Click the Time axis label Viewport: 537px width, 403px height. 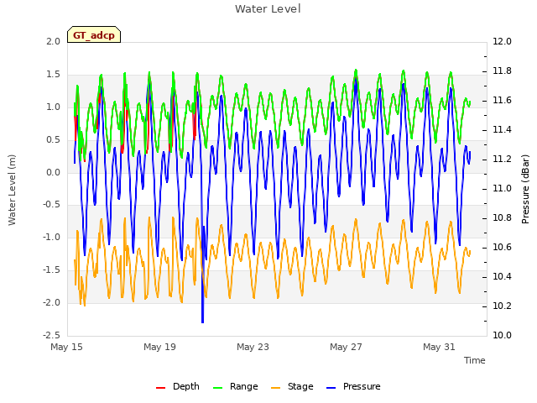coord(475,360)
